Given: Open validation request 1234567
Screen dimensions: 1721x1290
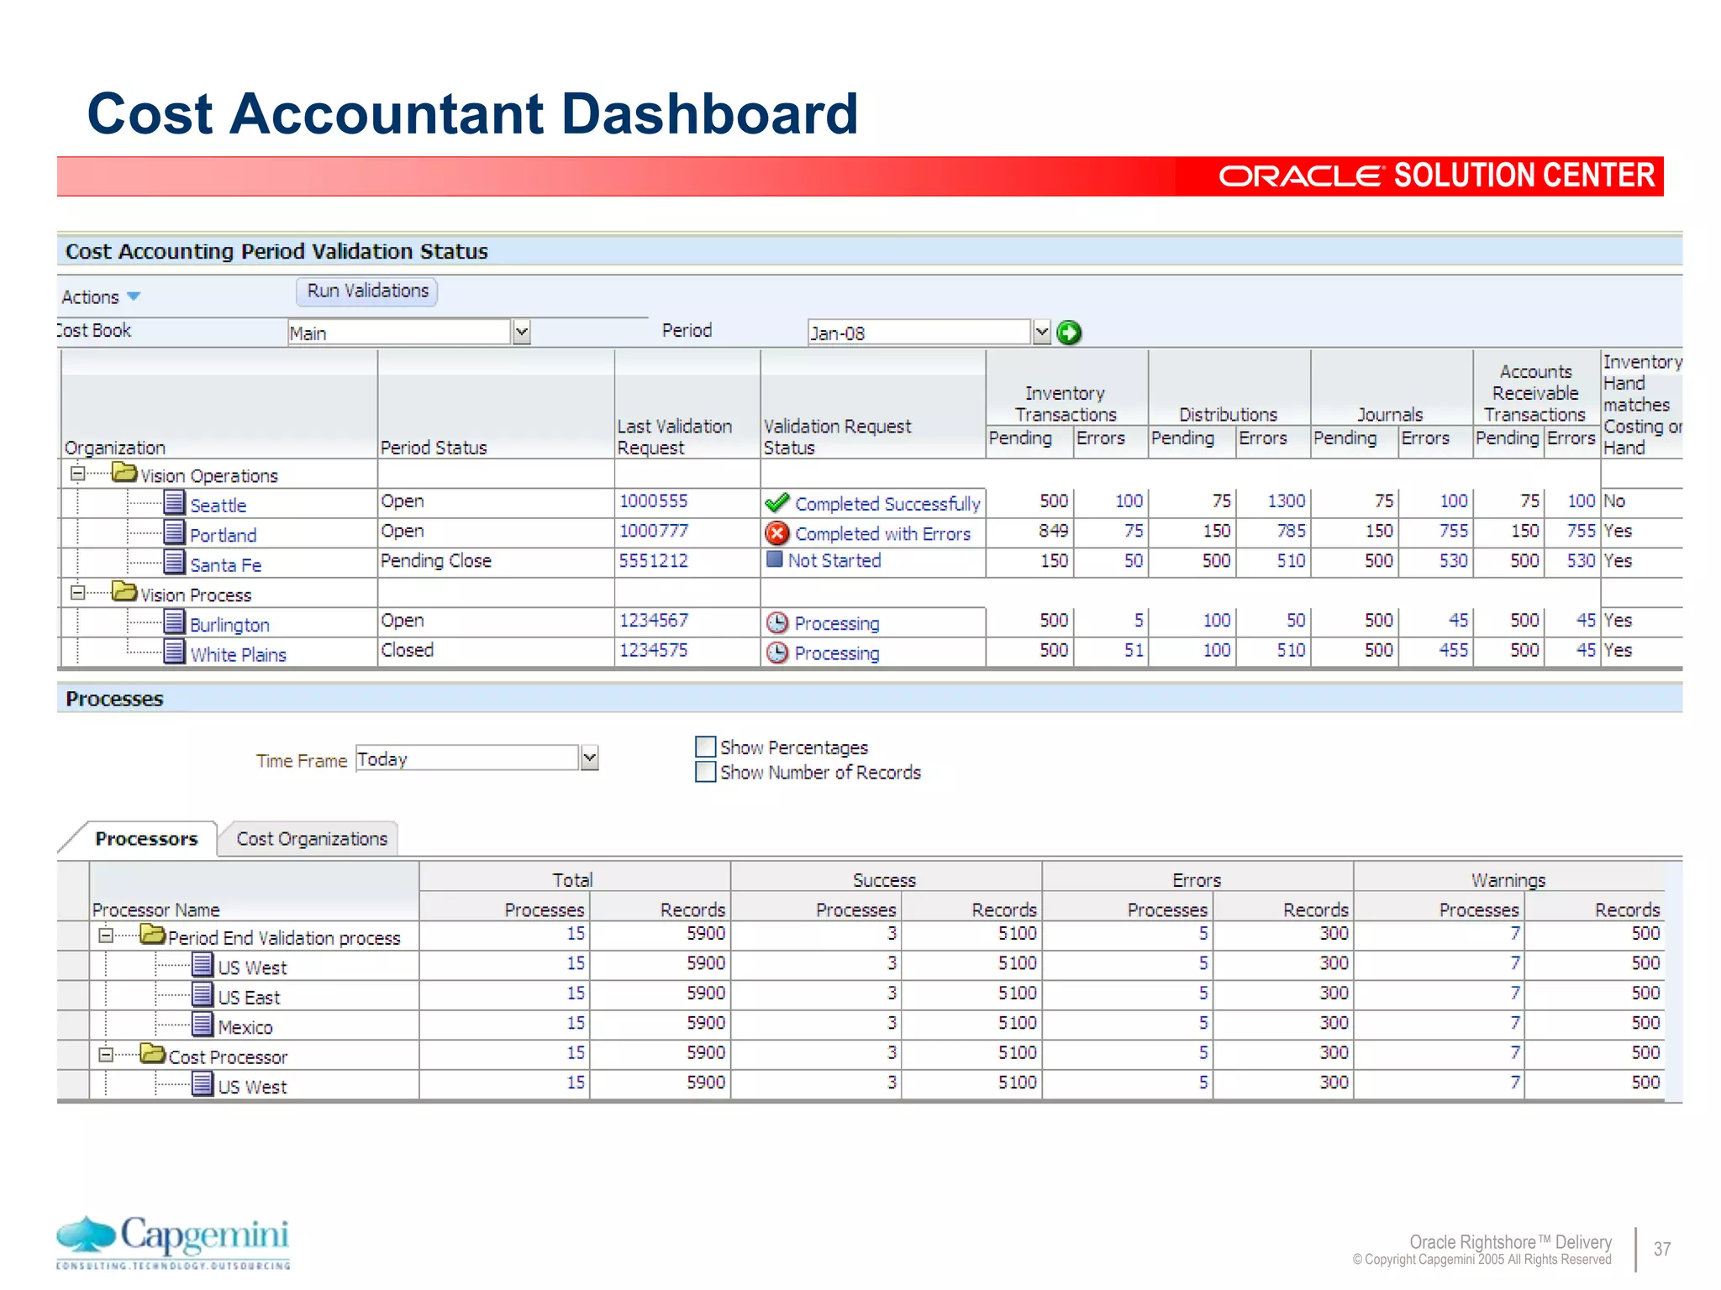Looking at the screenshot, I should click(x=653, y=620).
